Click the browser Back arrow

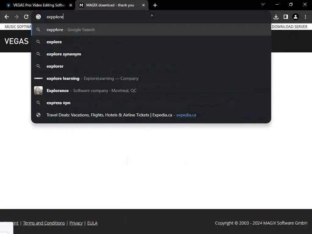coord(7,17)
